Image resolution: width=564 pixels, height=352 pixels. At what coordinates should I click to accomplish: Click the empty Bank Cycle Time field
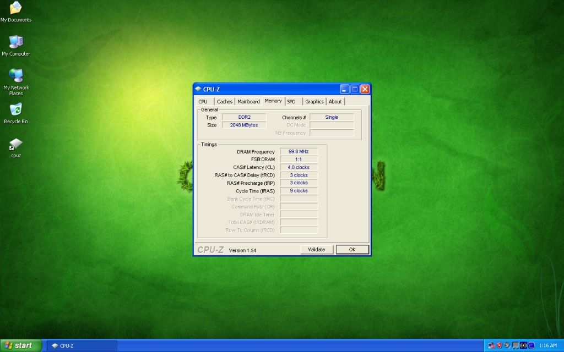(299, 199)
